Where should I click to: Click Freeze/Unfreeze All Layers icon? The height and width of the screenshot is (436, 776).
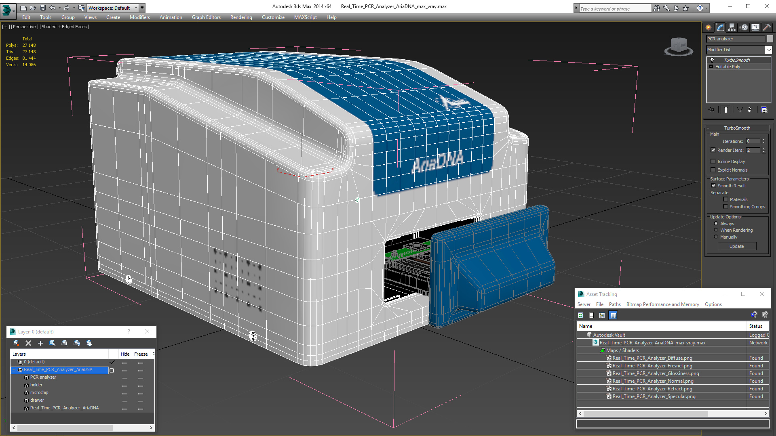click(x=89, y=343)
